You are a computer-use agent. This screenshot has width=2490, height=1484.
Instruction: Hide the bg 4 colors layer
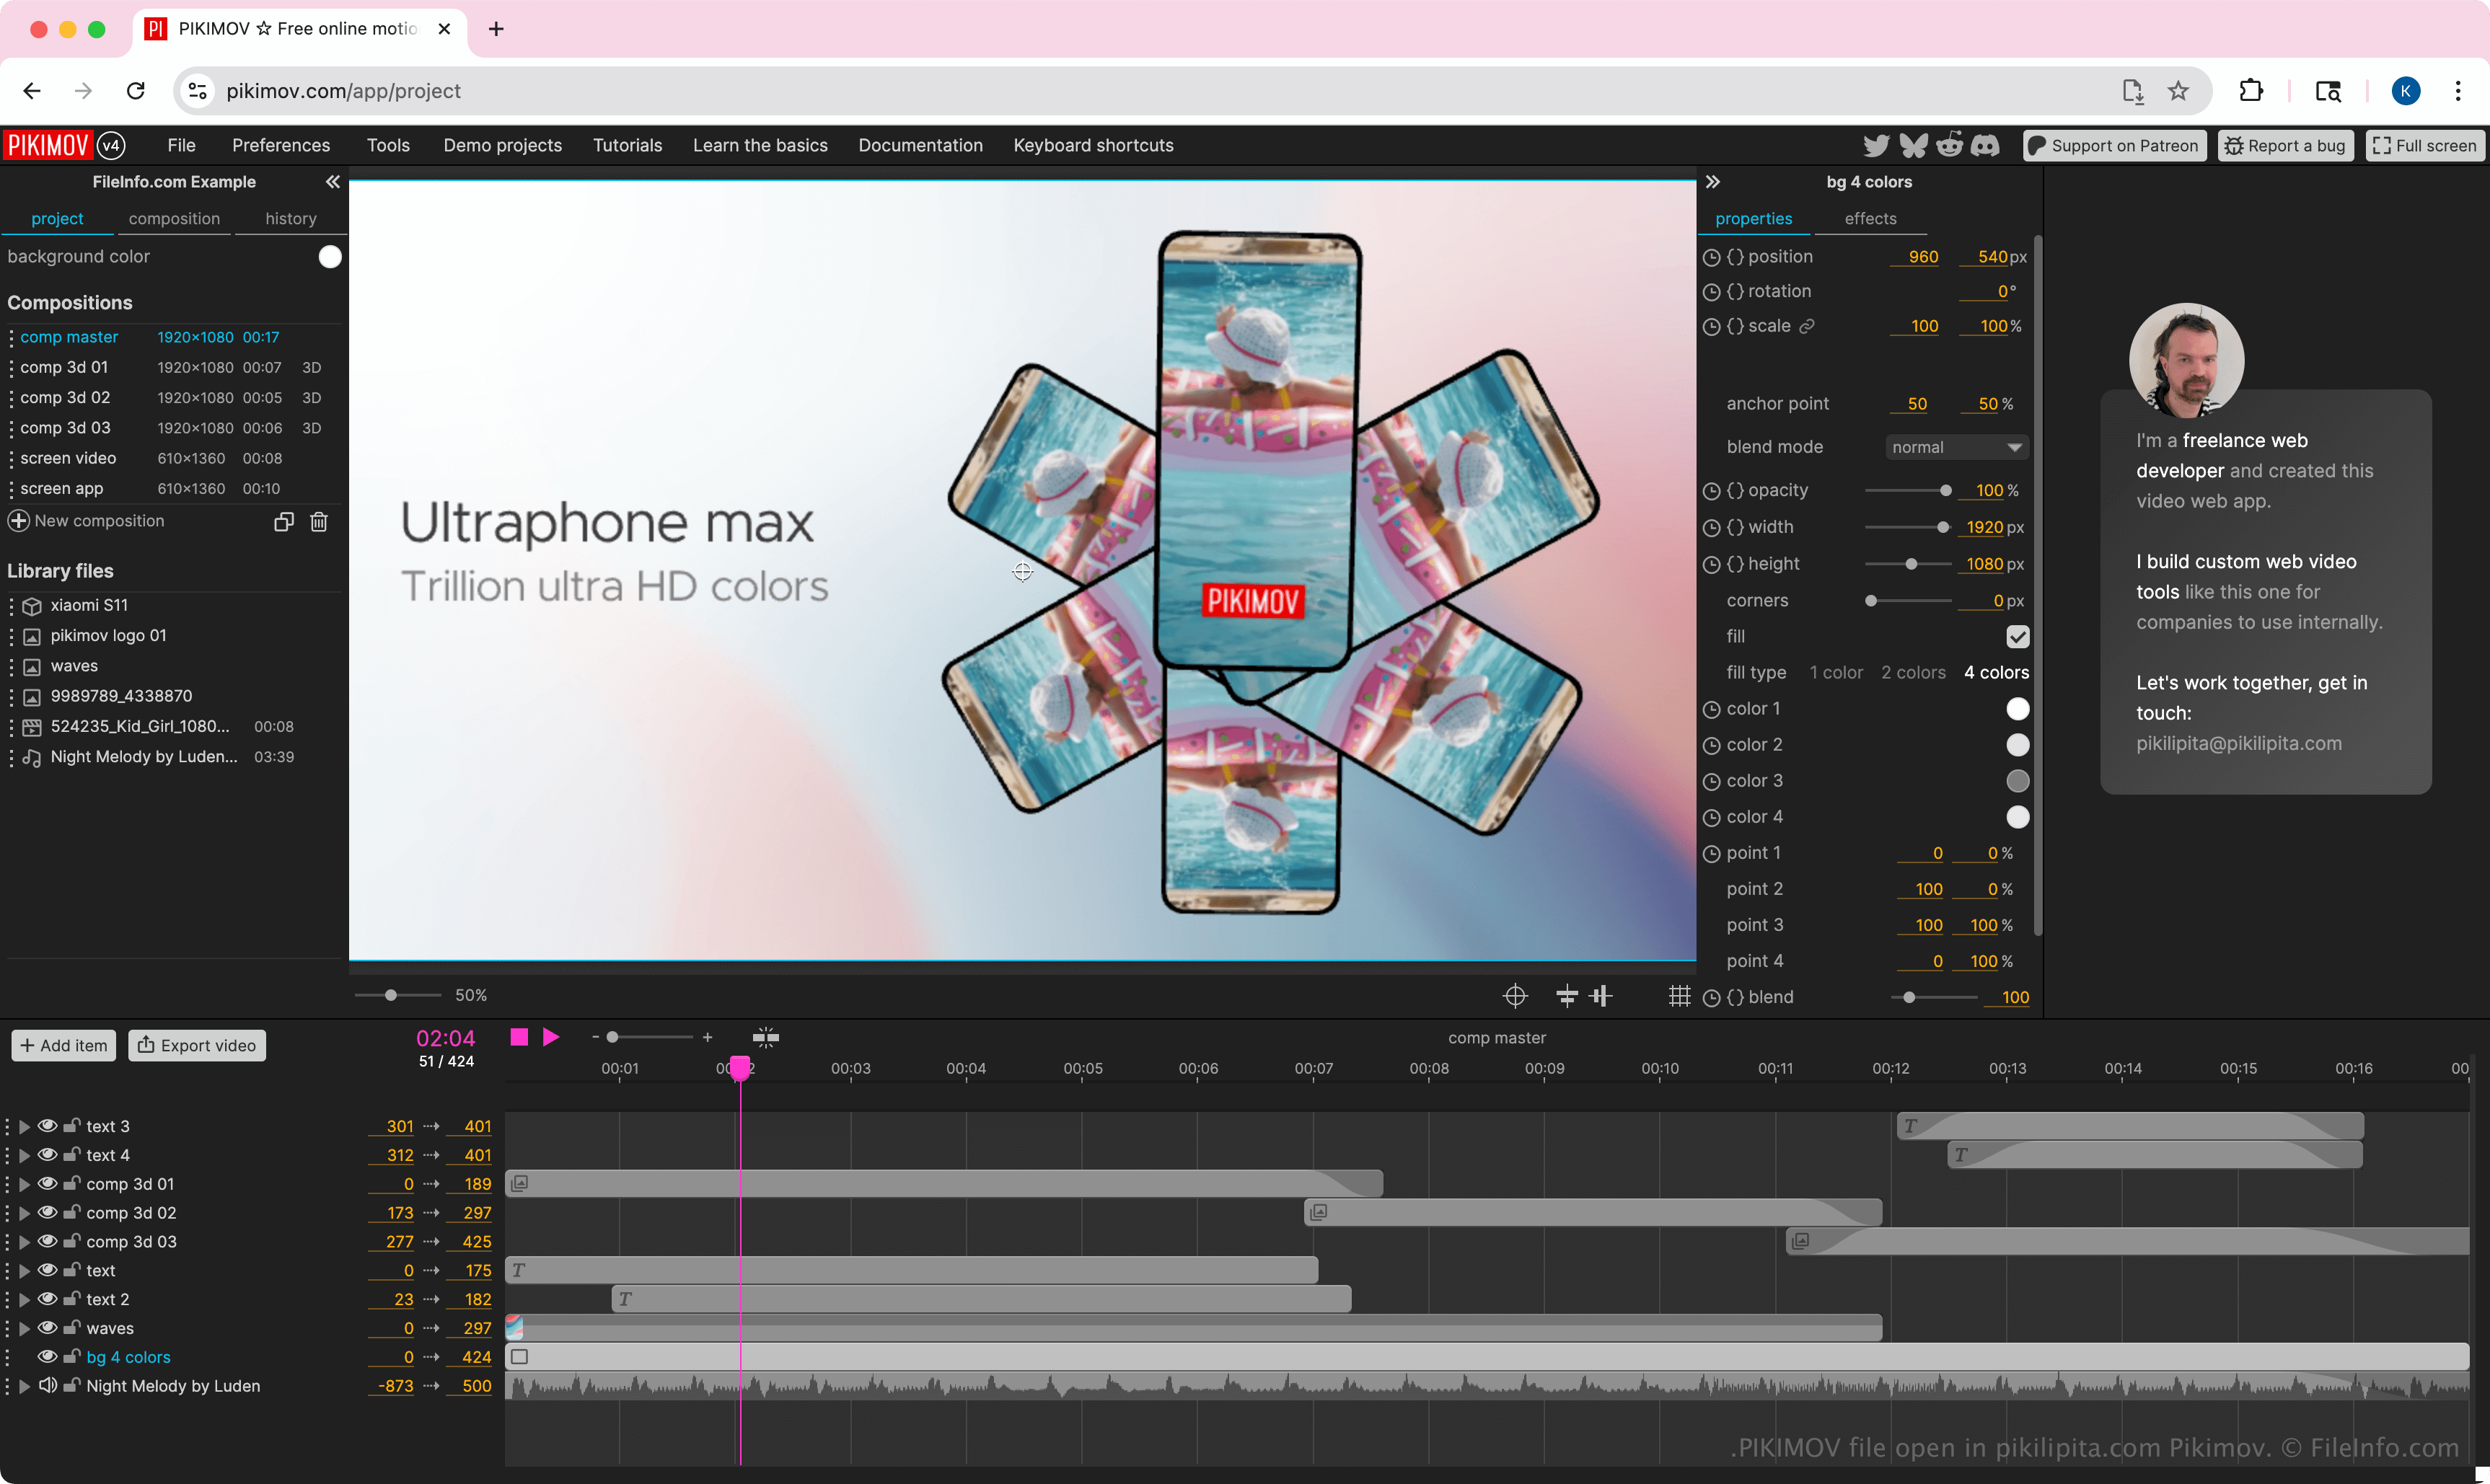[x=47, y=1357]
